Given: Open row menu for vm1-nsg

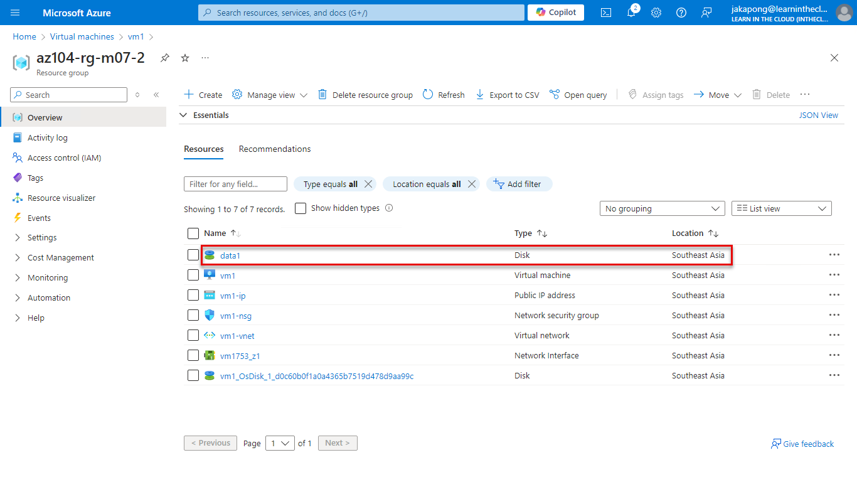Looking at the screenshot, I should point(834,315).
